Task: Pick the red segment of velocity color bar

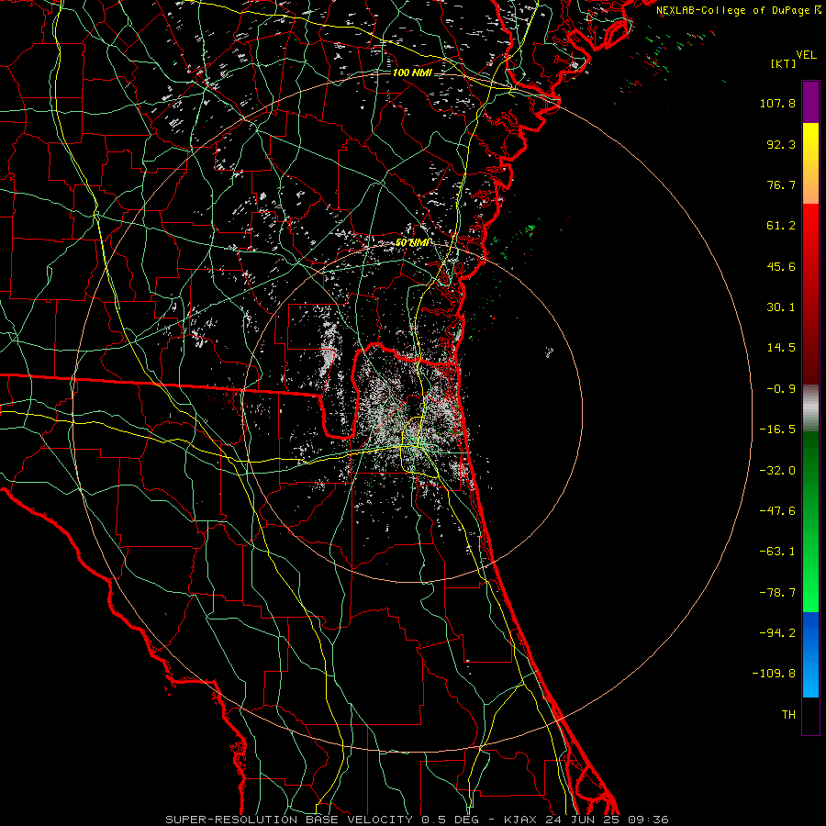Action: click(810, 294)
